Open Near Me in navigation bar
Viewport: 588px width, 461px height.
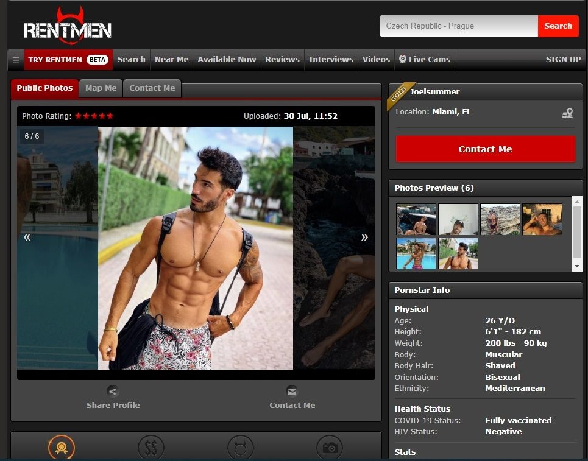click(171, 60)
